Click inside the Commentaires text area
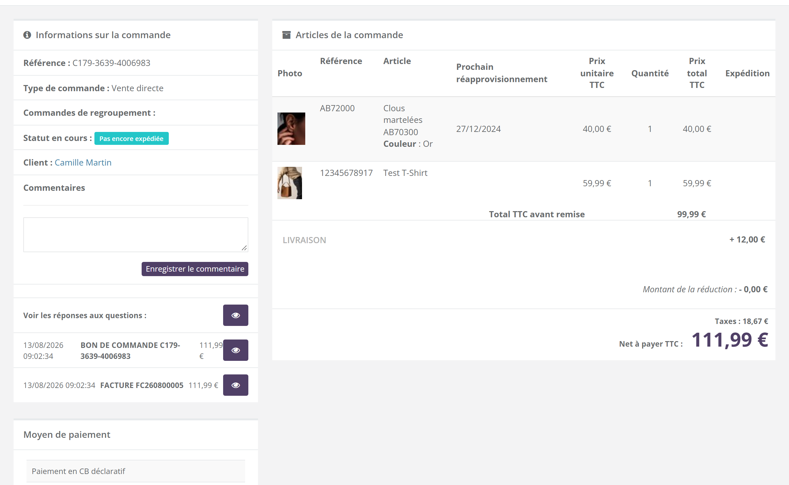Viewport: 789px width, 485px height. coord(136,235)
